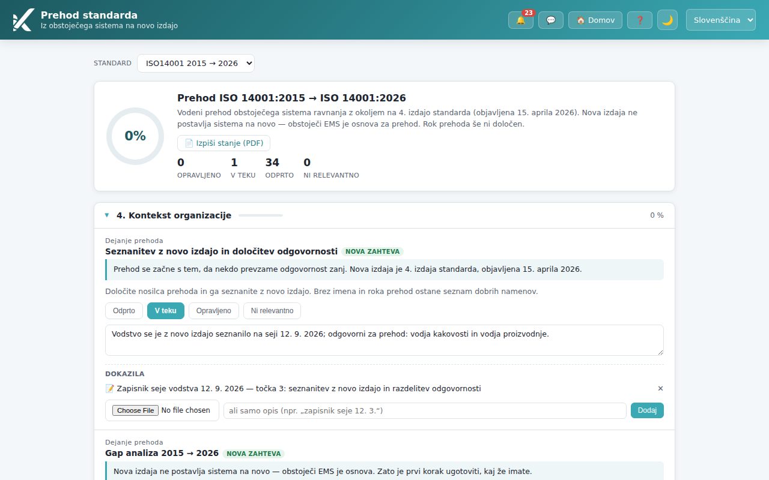769x480 pixels.
Task: Click the Gap analiza 2015 → 2026 title
Action: 162,454
